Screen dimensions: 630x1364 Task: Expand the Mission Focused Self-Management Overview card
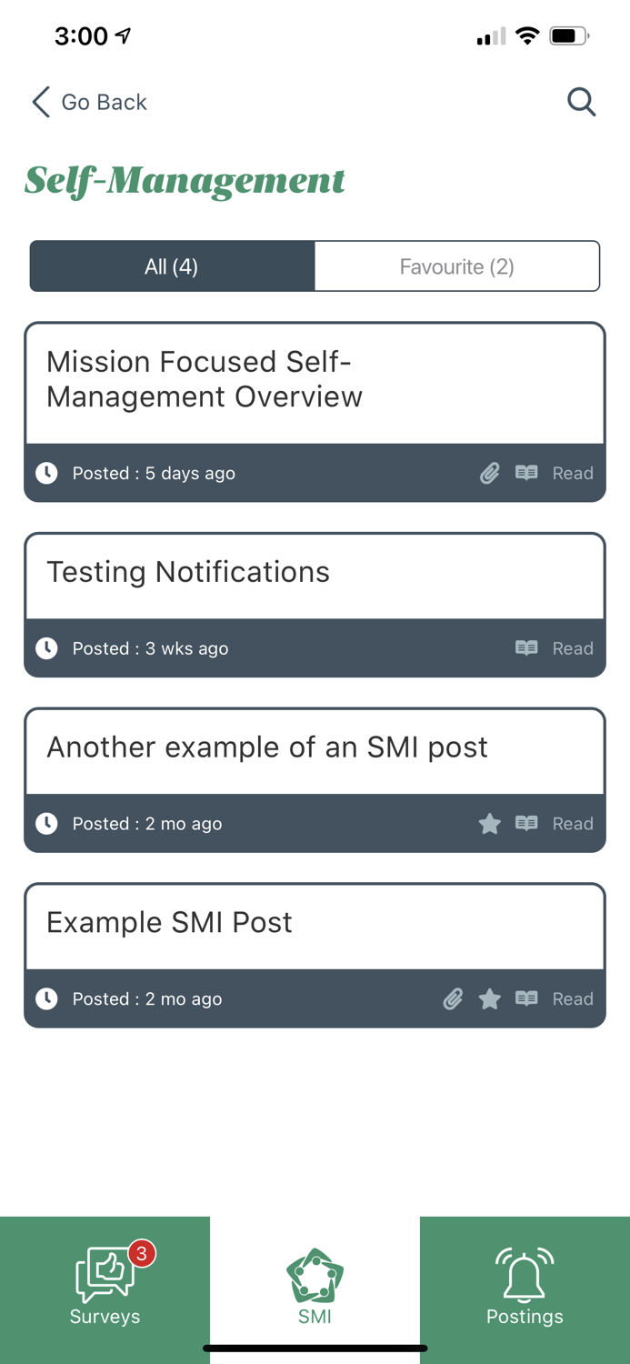coord(315,380)
